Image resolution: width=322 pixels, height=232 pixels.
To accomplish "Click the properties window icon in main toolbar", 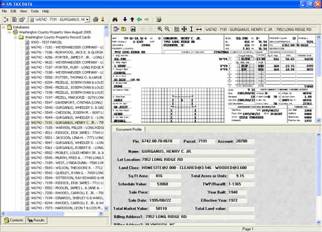I will (22, 19).
